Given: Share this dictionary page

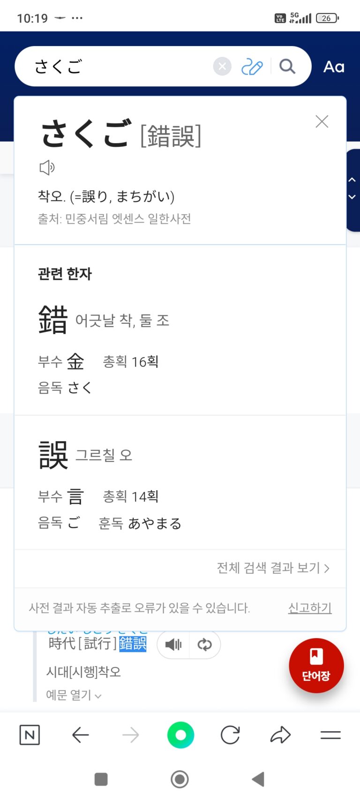Looking at the screenshot, I should click(x=280, y=735).
